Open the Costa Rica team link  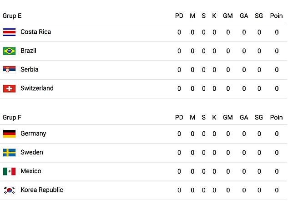pos(35,32)
